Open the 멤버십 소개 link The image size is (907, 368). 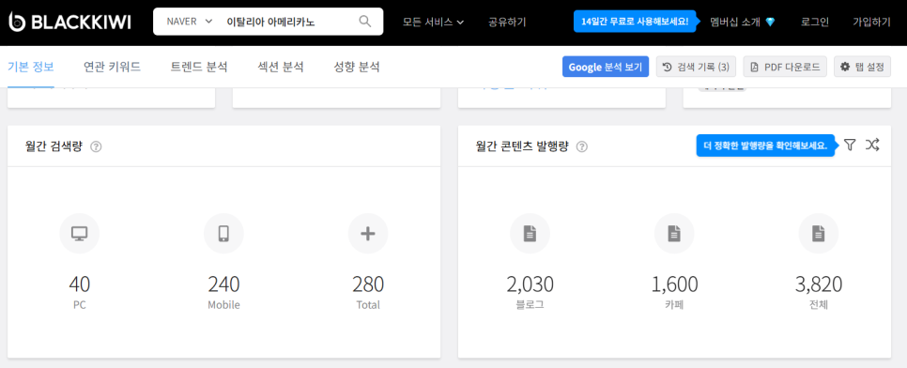(742, 22)
